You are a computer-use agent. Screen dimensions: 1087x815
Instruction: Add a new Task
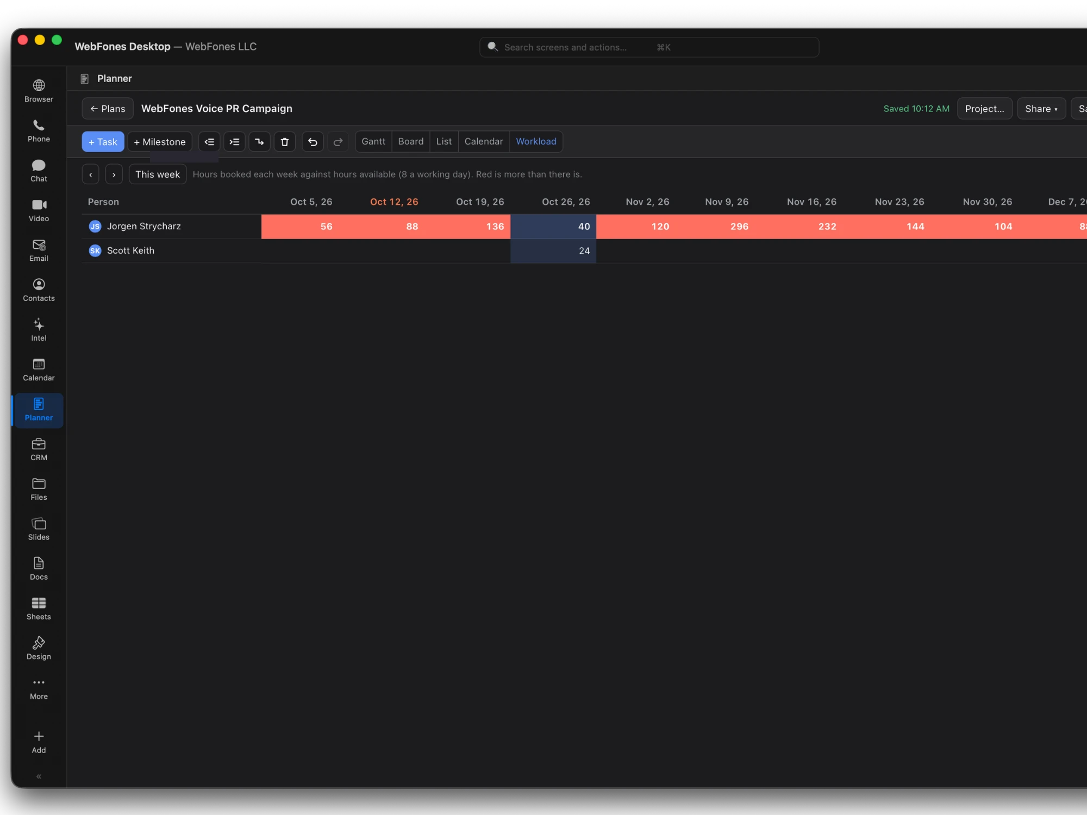pos(103,142)
